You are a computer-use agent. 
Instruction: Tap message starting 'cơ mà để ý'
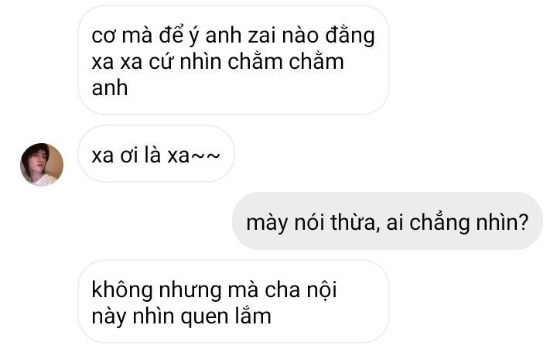pyautogui.click(x=234, y=60)
